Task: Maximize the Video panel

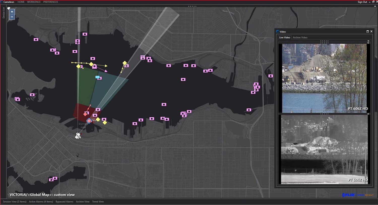Action: pyautogui.click(x=367, y=31)
